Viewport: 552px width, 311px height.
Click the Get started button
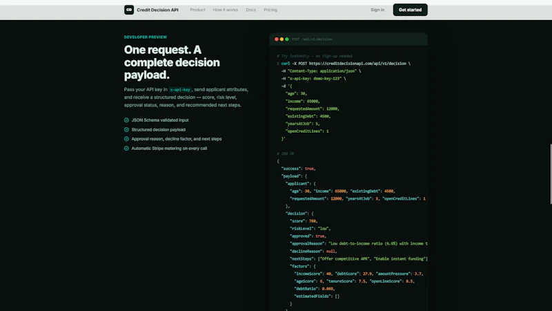410,10
